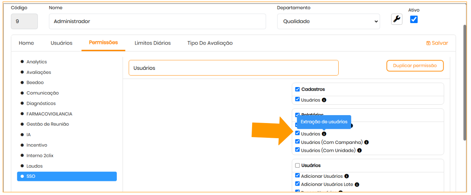Click the Salvar save icon
This screenshot has width=471, height=195.
pyautogui.click(x=428, y=43)
